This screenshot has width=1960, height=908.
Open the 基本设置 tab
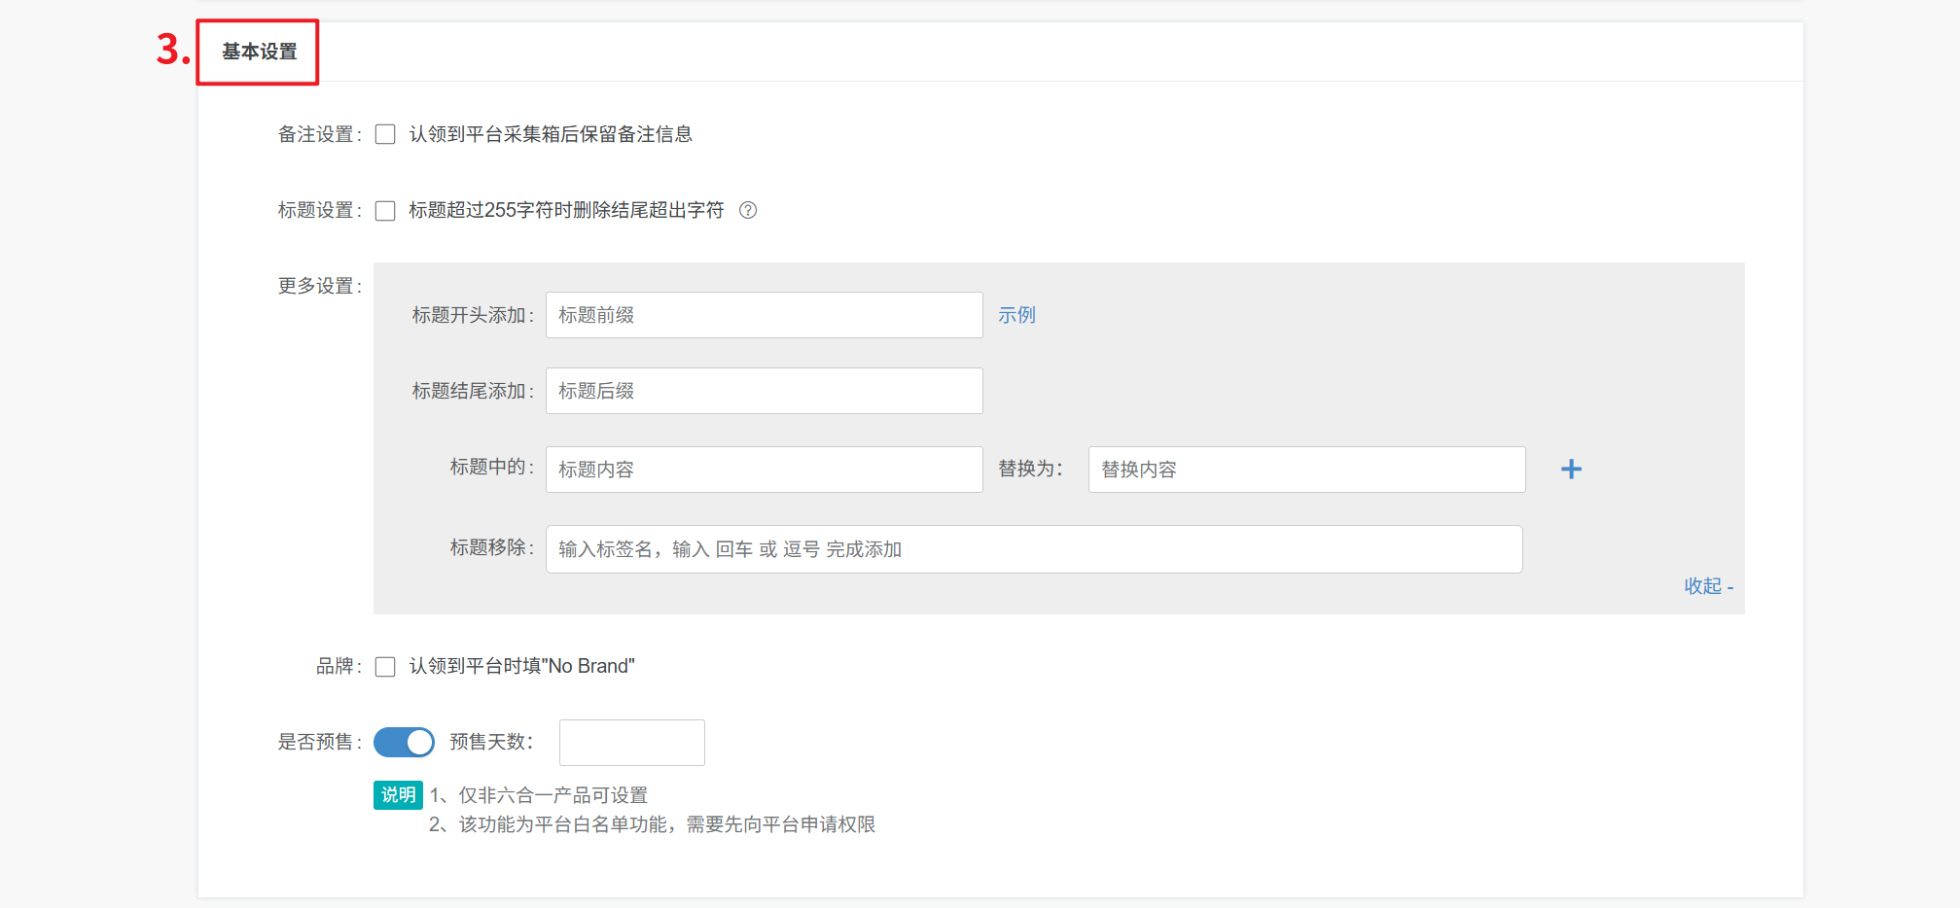point(259,52)
